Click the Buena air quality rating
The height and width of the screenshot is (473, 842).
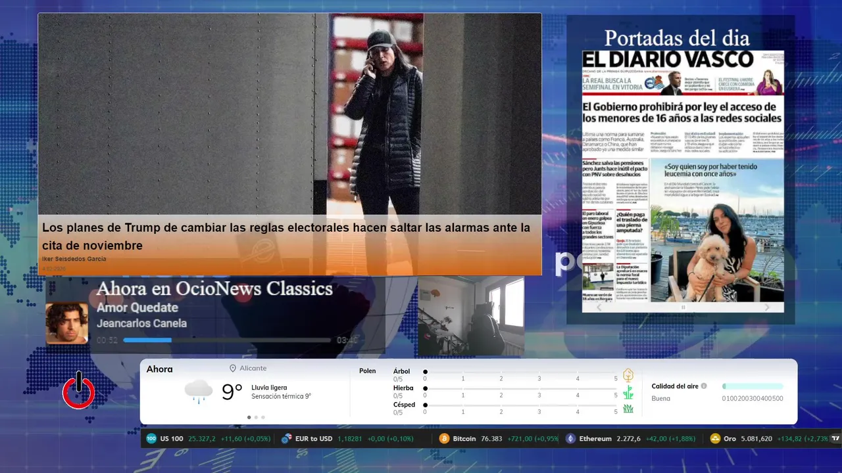tap(661, 399)
